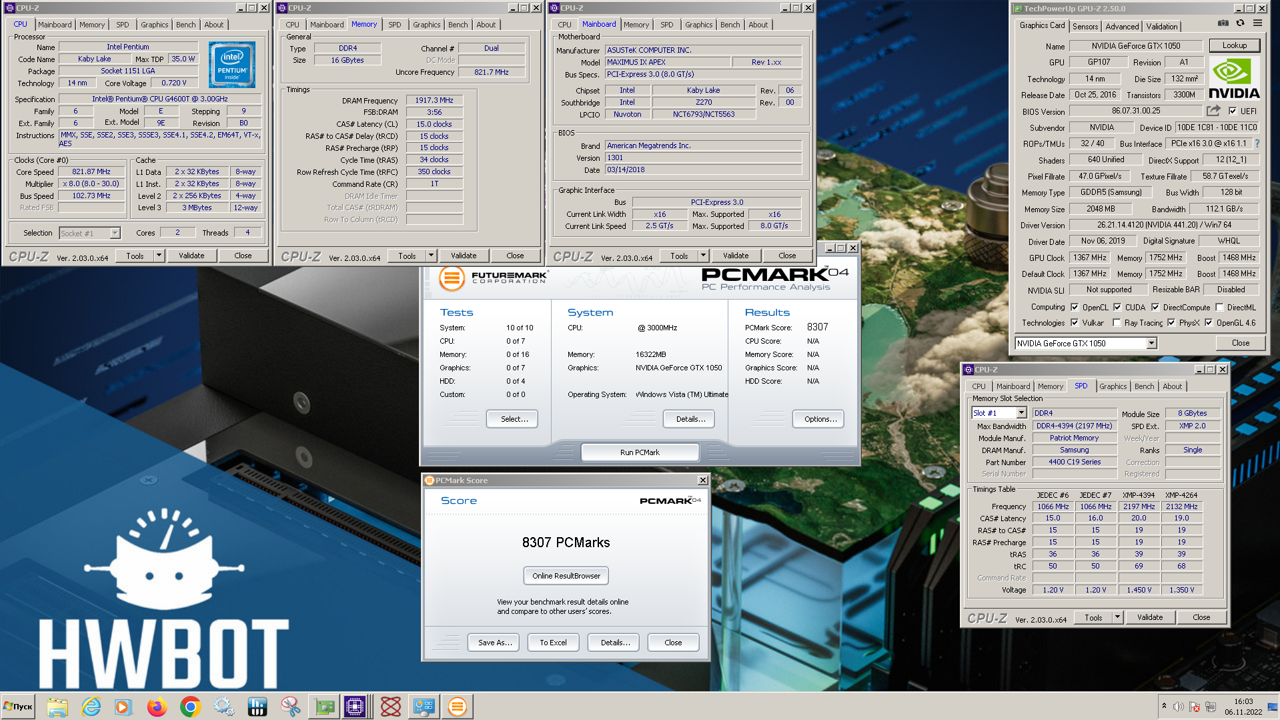Open the Socket #1 selection dropdown

[x=115, y=233]
